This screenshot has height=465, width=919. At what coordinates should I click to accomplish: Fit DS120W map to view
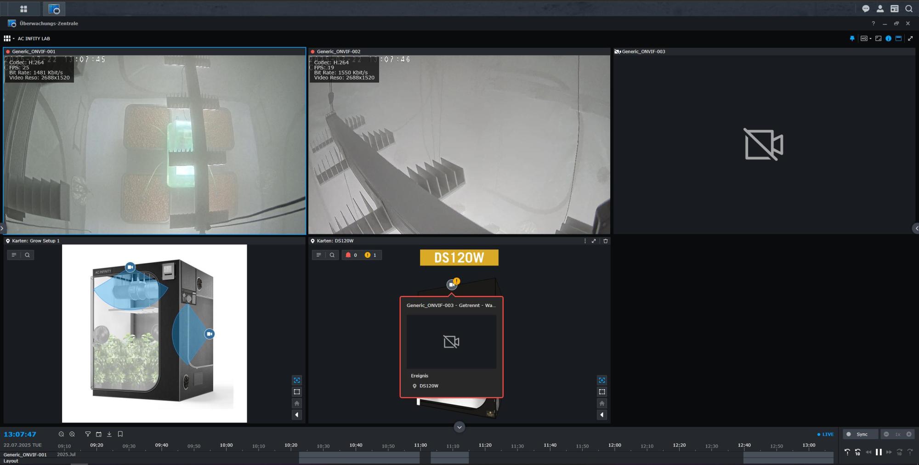point(602,380)
